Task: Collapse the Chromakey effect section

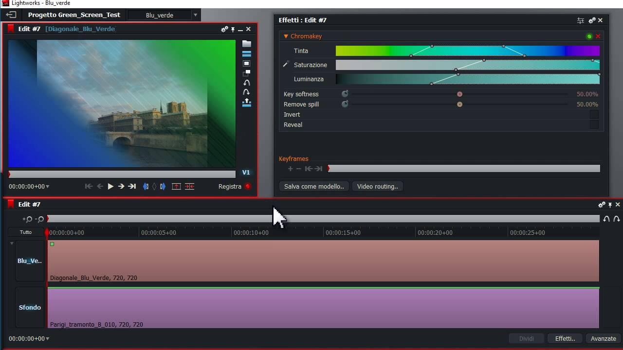Action: coord(286,36)
